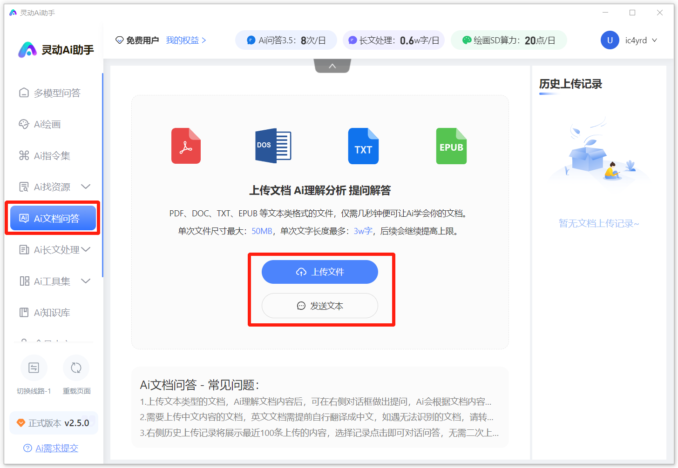Click the Ai绘画 palette icon
Screen dimensions: 678x468
click(24, 124)
